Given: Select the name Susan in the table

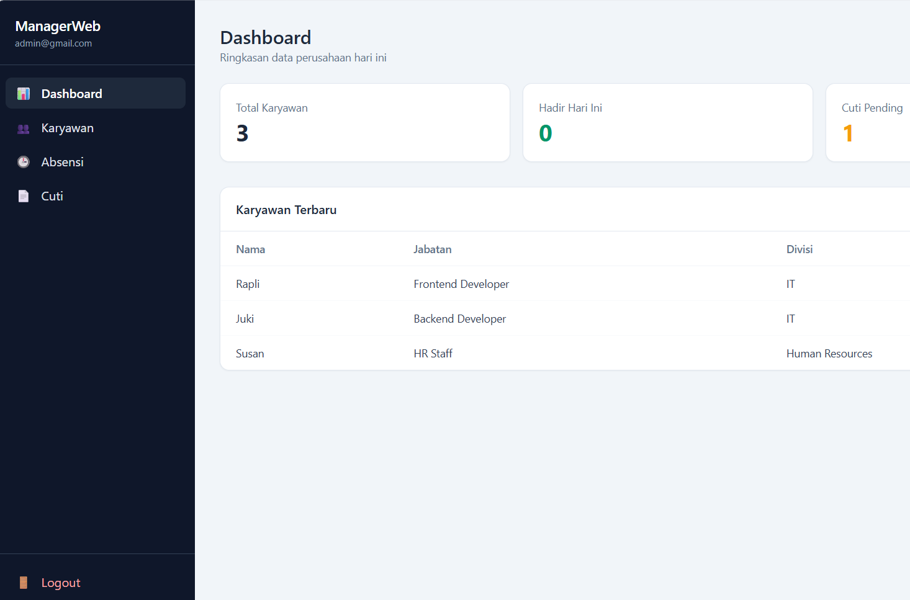Looking at the screenshot, I should pyautogui.click(x=250, y=354).
